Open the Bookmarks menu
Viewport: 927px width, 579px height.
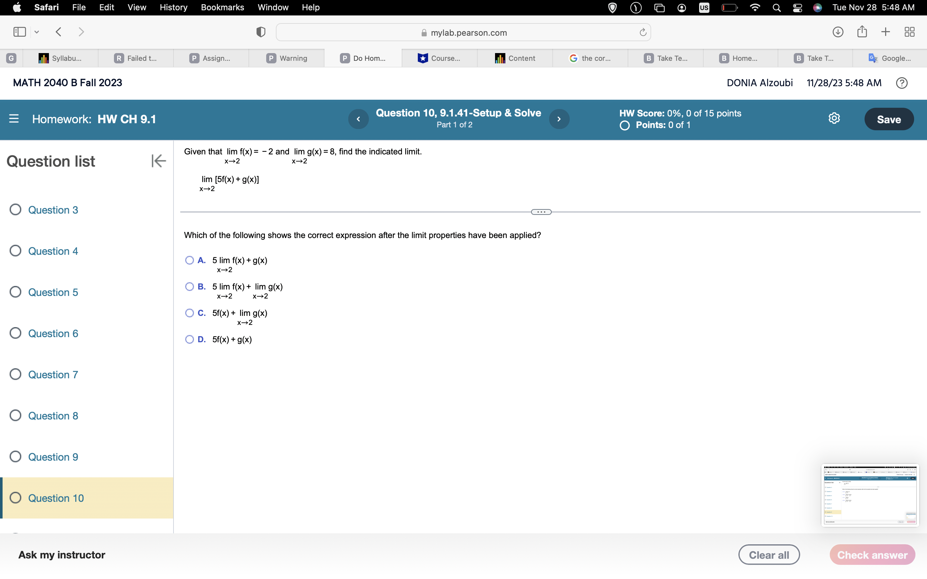pos(222,7)
